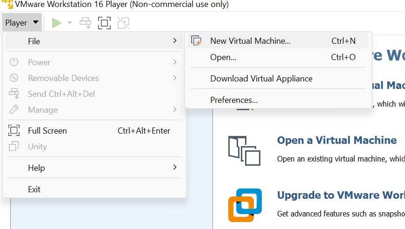Expand the Power submenu chevron
405x229 pixels.
[x=175, y=62]
